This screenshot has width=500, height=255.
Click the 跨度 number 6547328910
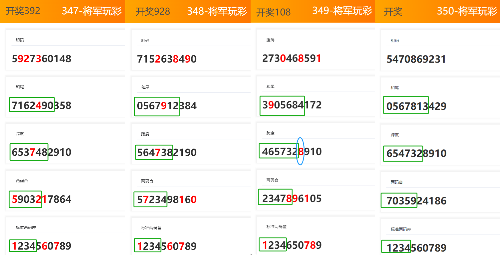tap(416, 153)
